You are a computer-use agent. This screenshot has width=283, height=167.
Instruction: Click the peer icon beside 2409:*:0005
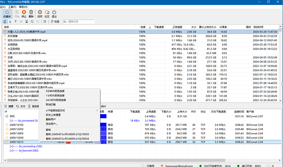point(7,133)
